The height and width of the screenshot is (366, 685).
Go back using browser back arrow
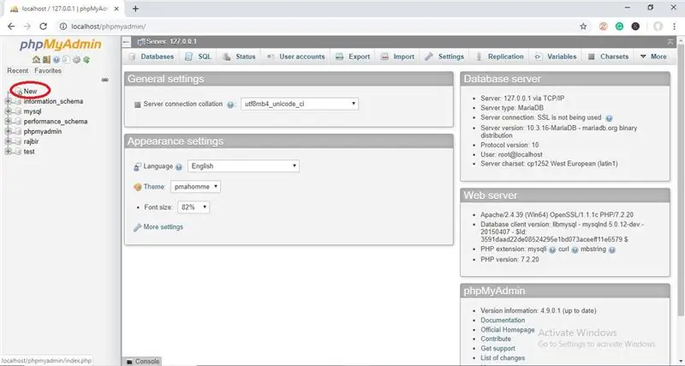click(11, 27)
